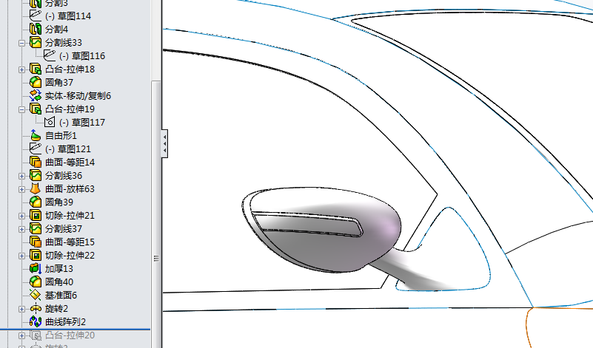This screenshot has height=348, width=593.
Task: Click the 圆角40 fillet icon
Action: tap(36, 282)
